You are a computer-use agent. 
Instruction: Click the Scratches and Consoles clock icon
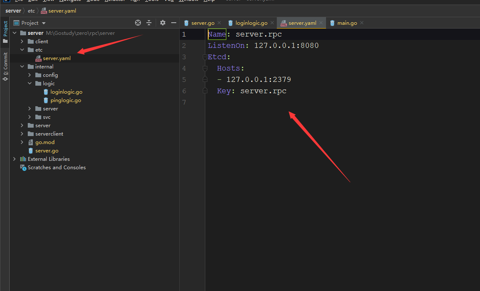(23, 168)
